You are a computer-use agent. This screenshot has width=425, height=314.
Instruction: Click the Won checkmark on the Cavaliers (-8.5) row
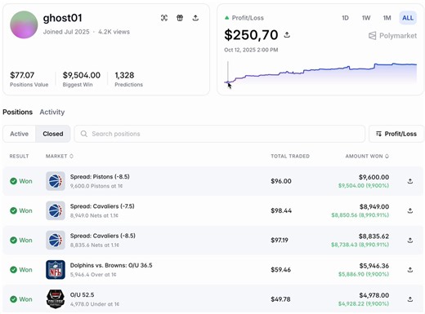point(13,241)
